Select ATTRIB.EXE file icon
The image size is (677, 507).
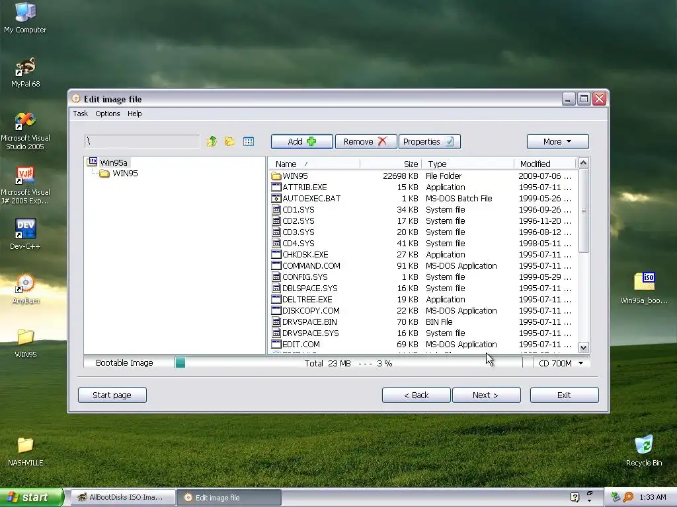[x=276, y=187]
